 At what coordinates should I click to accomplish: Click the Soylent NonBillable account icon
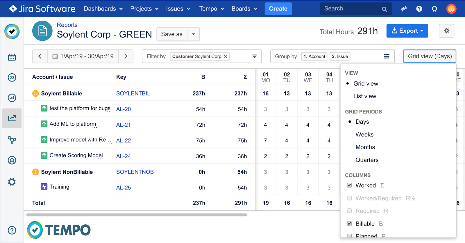click(35, 172)
